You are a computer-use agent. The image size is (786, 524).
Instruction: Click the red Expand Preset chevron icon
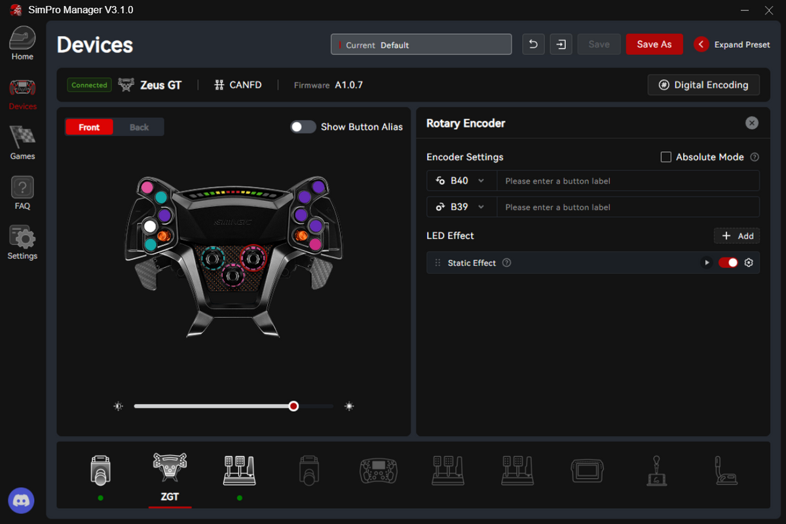click(702, 45)
